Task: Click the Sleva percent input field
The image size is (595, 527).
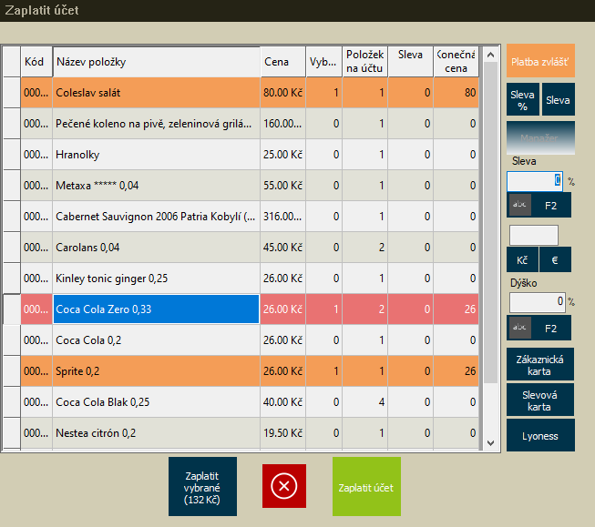Action: pos(535,181)
